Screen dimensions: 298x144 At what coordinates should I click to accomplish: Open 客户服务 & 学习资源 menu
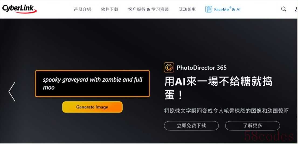click(148, 9)
